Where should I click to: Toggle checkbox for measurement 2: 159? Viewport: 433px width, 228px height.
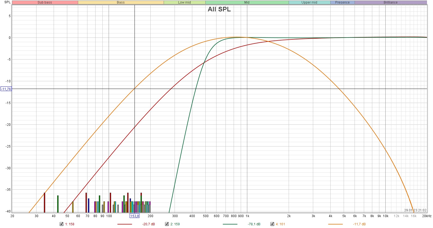(167, 224)
